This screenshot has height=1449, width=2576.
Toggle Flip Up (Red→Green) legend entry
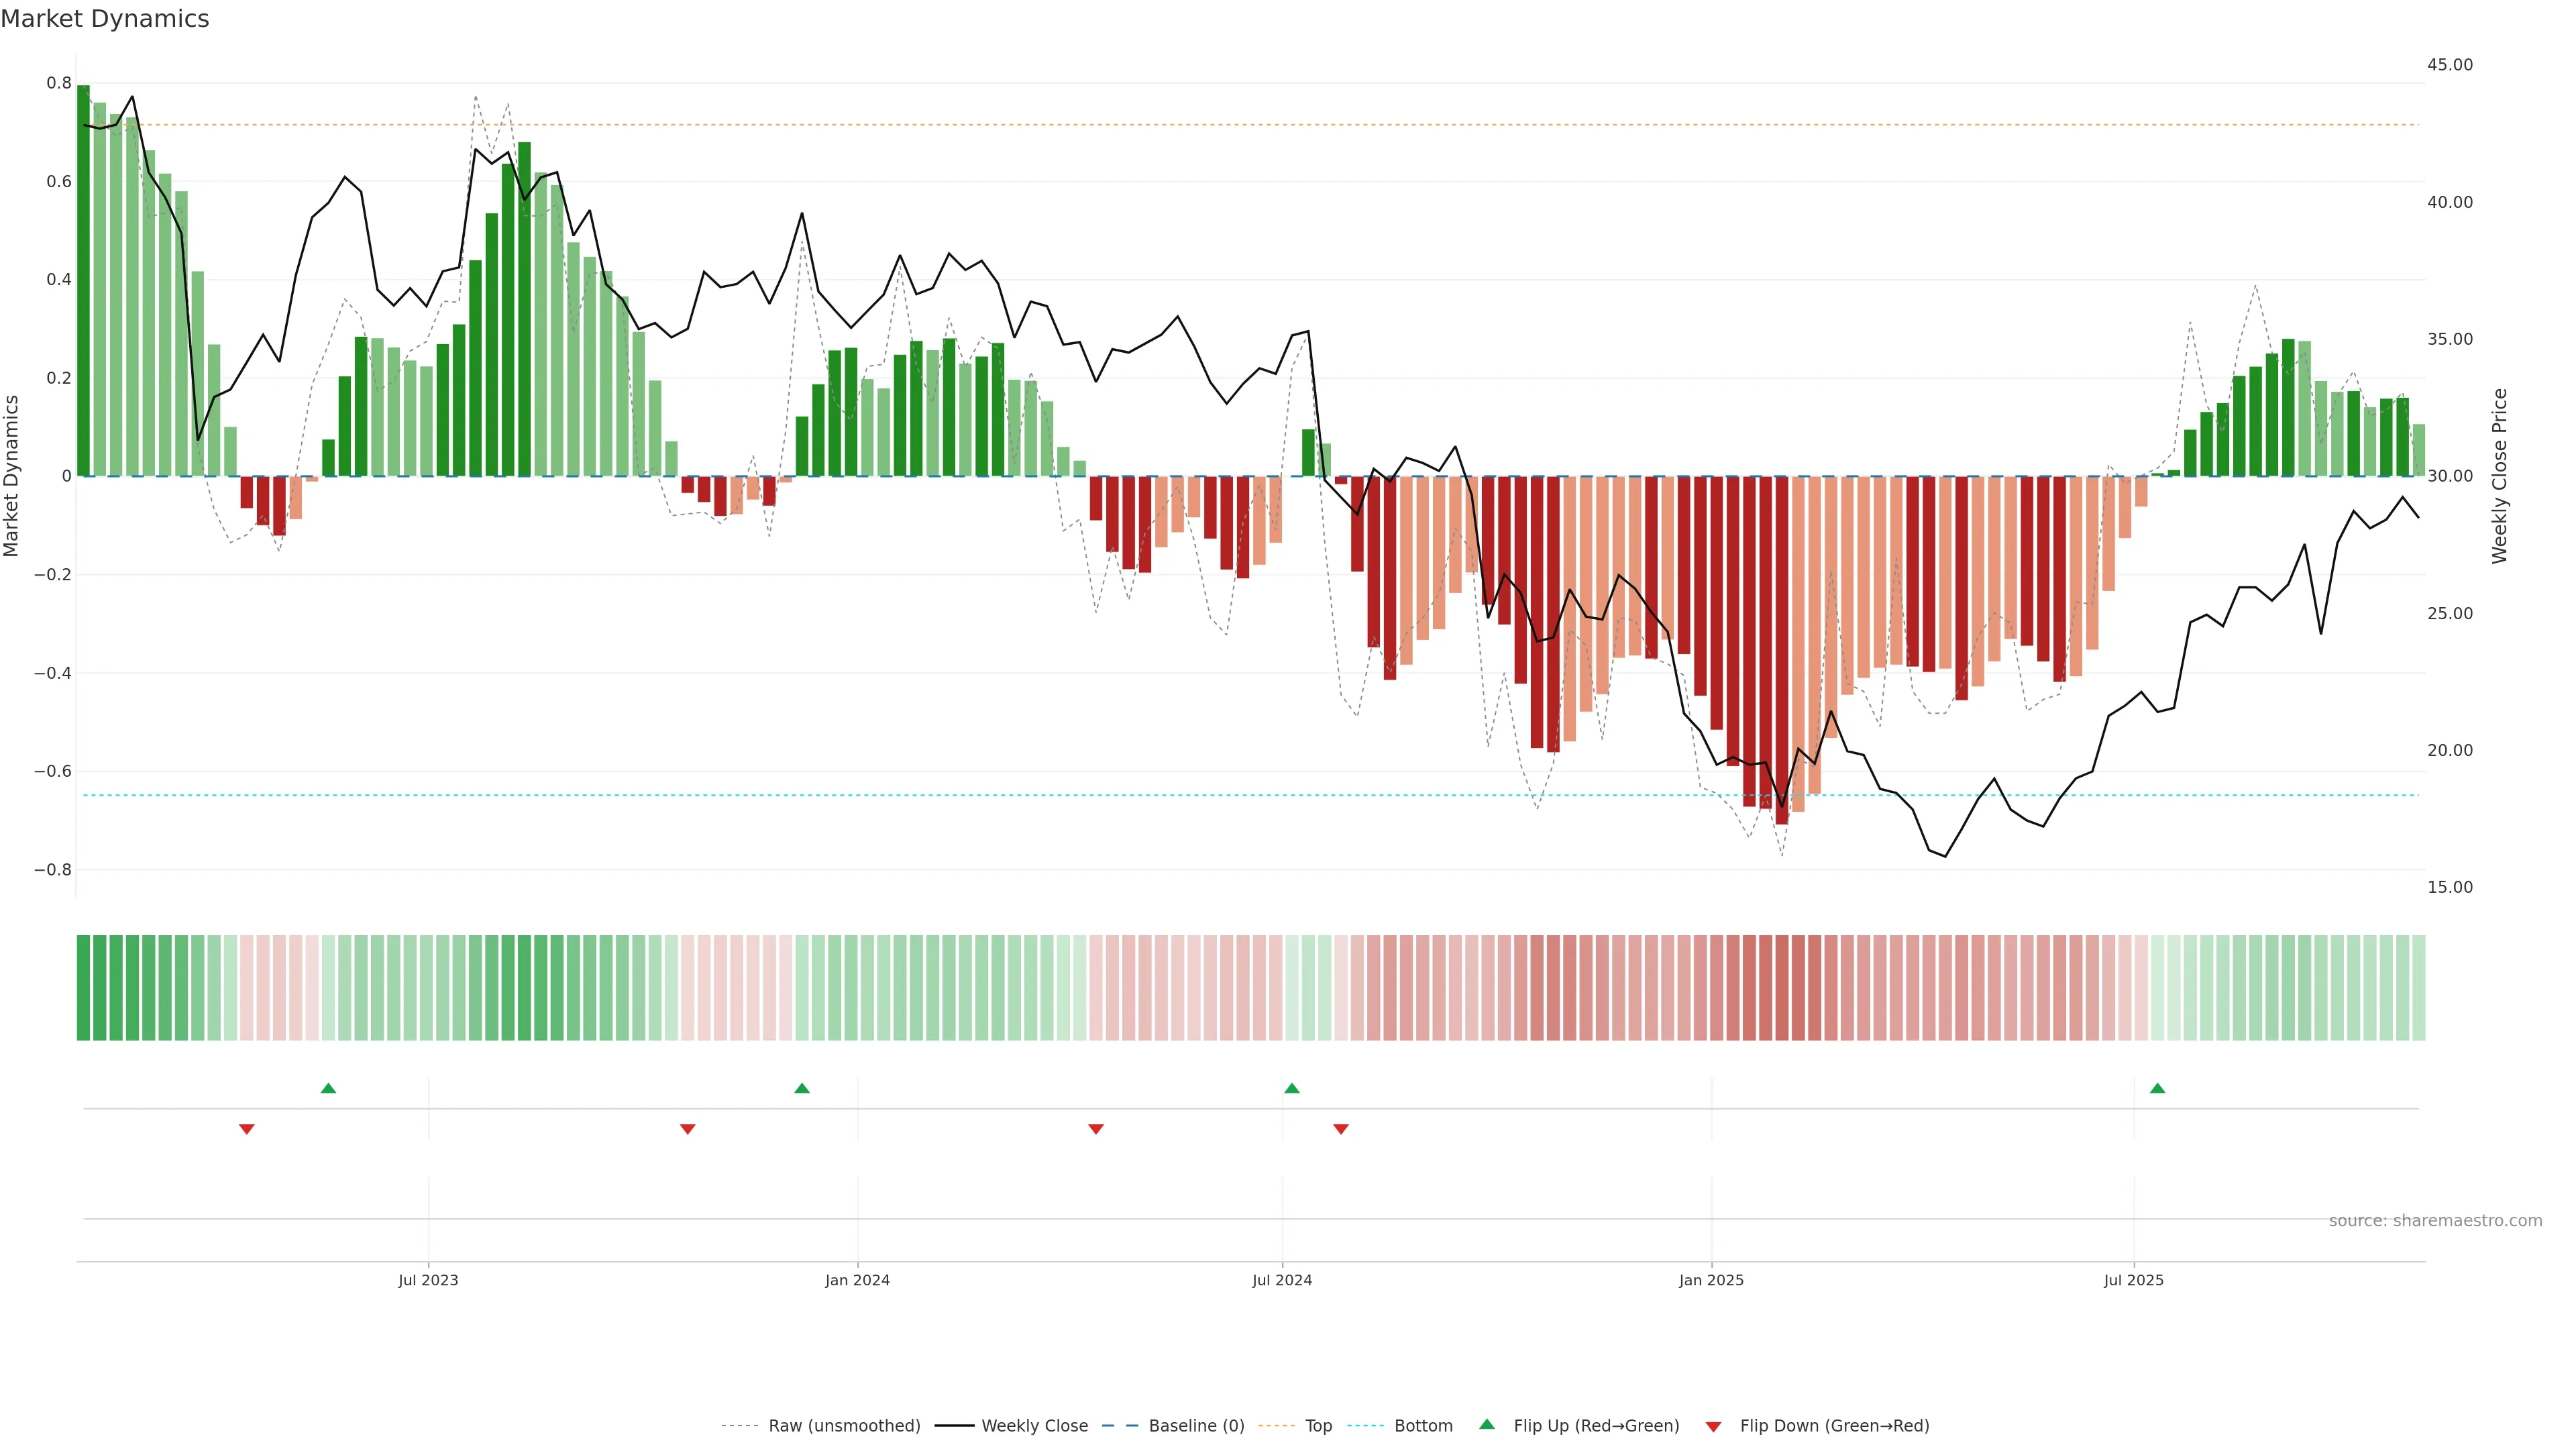(1596, 1426)
